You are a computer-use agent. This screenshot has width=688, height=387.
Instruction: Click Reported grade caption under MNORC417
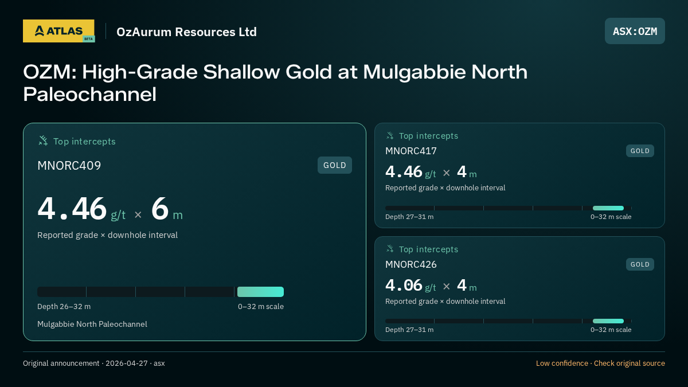(445, 188)
